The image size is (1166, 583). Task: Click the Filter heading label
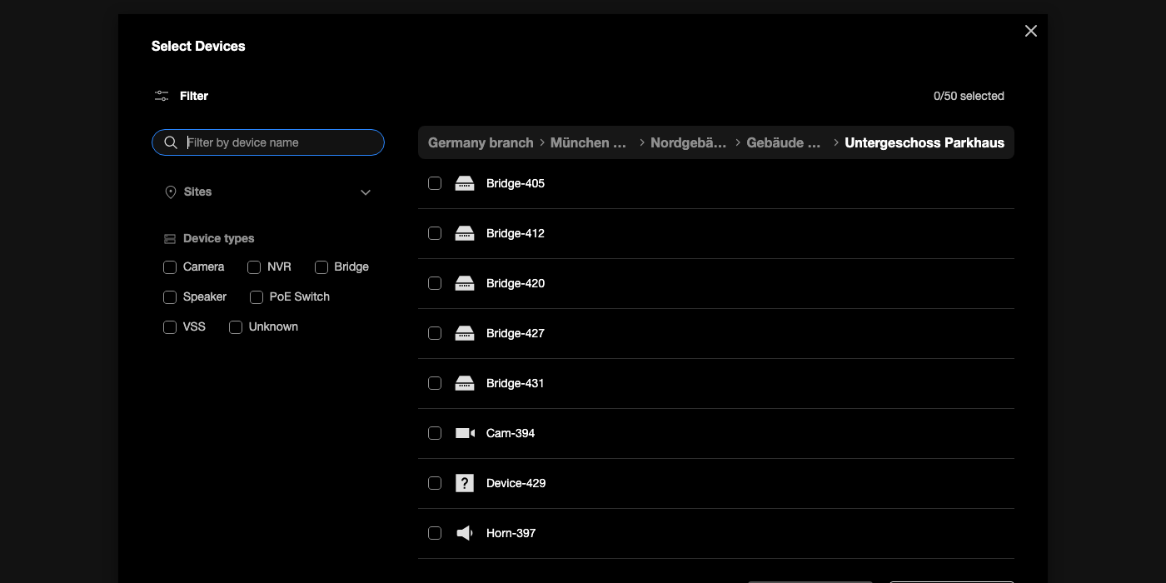[x=194, y=96]
